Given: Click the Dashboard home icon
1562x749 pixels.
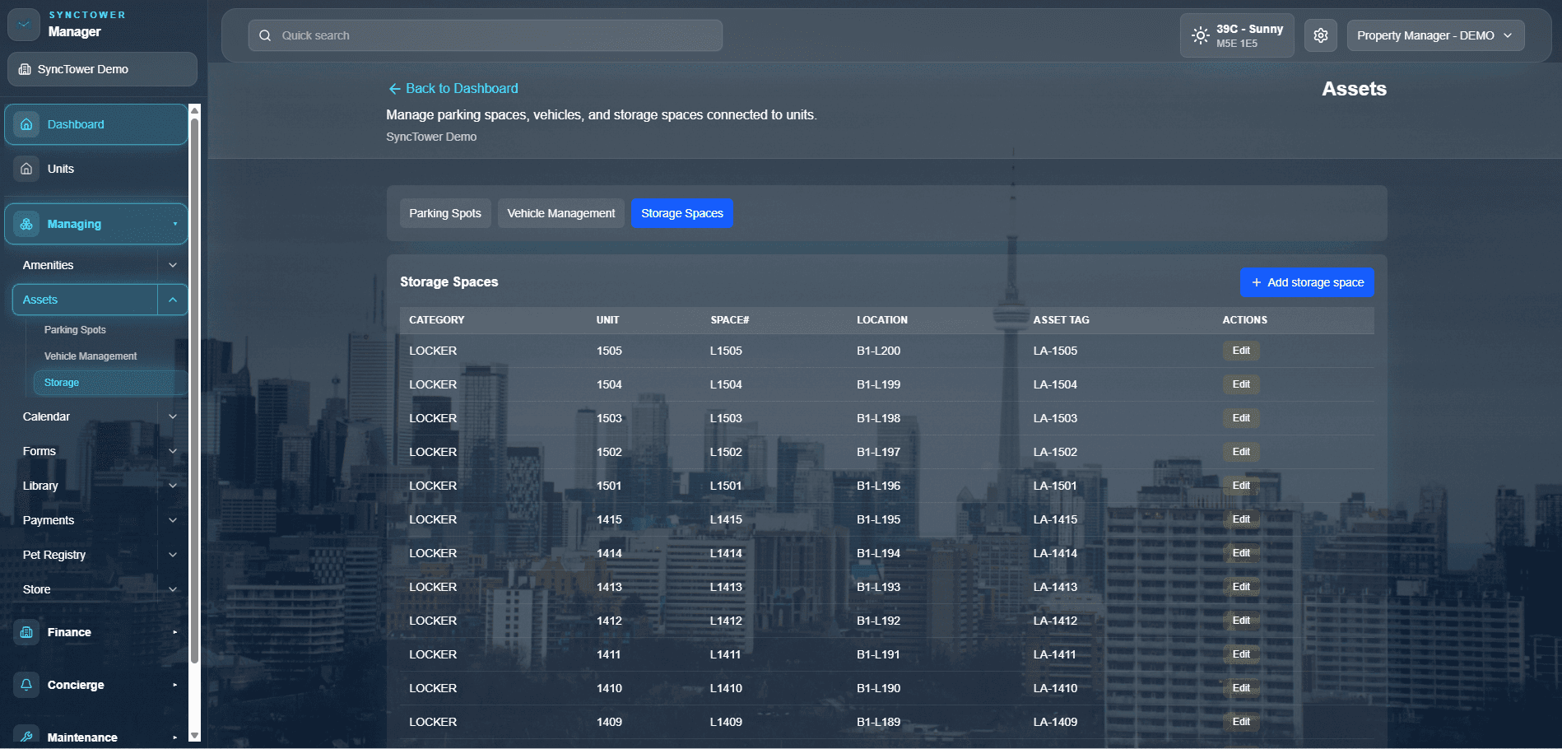Looking at the screenshot, I should [26, 124].
